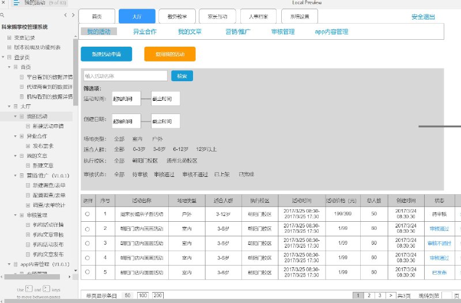Select the radio button for row 1 周末长城亲子游活动
This screenshot has width=461, height=303.
(88, 214)
